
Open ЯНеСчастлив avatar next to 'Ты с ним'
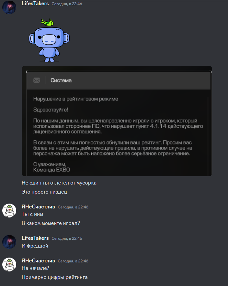[9, 210]
